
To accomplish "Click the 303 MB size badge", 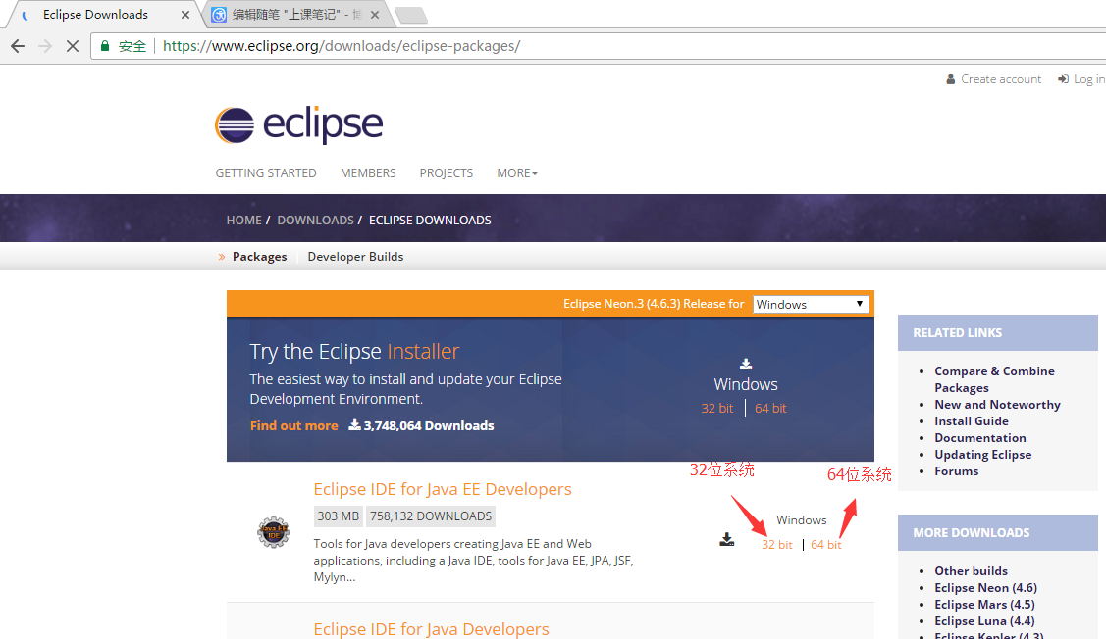I will pyautogui.click(x=338, y=516).
